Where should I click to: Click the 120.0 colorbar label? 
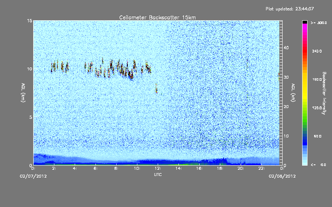(x=317, y=108)
